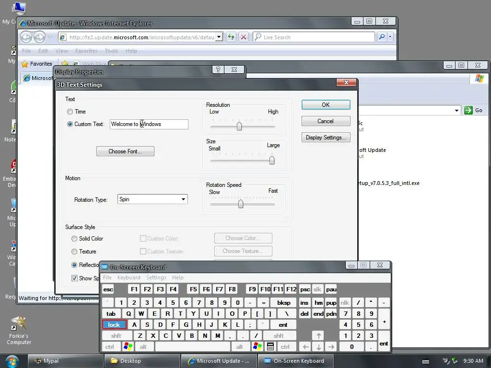The height and width of the screenshot is (368, 491).
Task: Click the network connection tray icon
Action: 446,361
